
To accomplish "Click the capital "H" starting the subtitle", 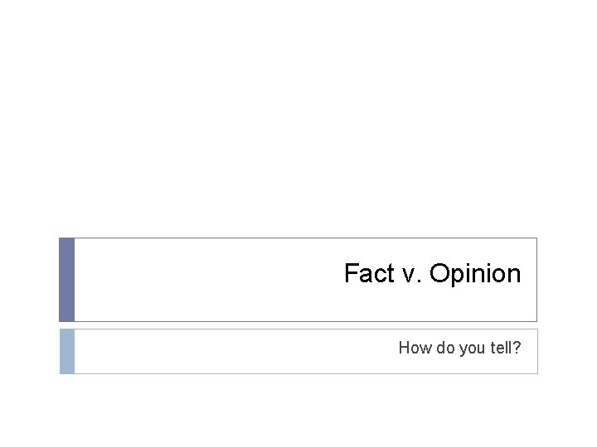I will [x=404, y=348].
